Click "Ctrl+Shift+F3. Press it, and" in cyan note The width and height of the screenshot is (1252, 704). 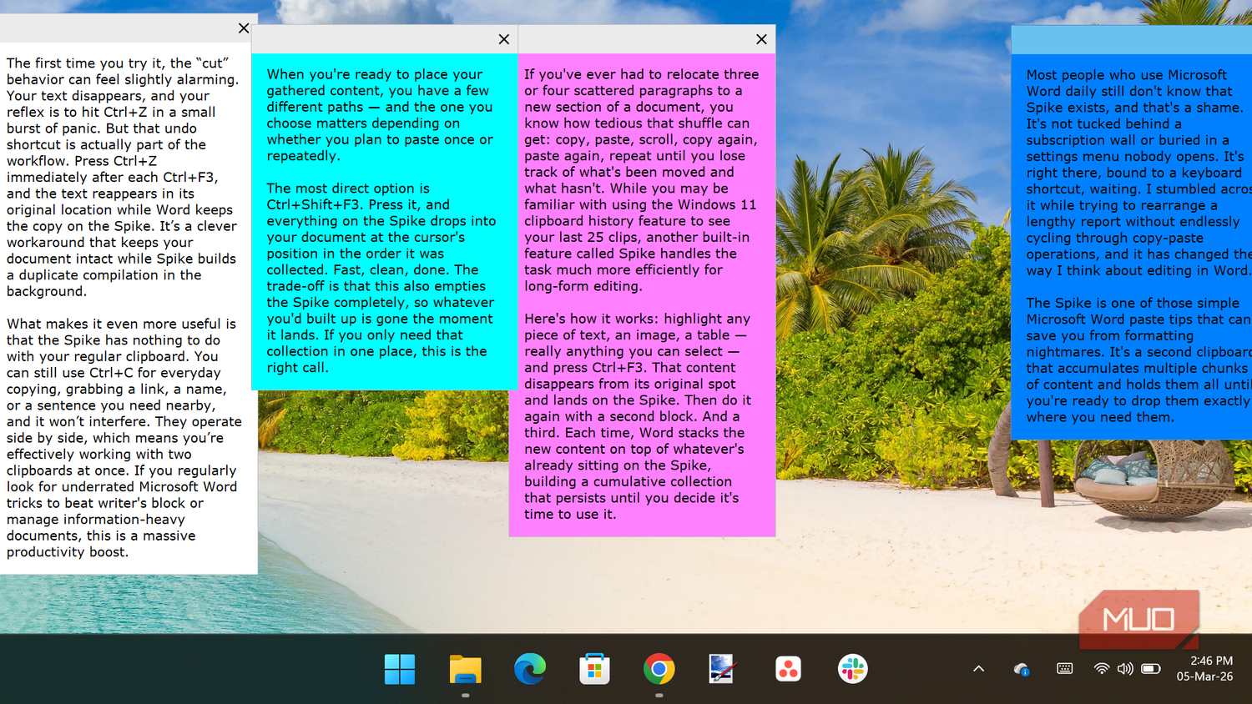point(358,204)
